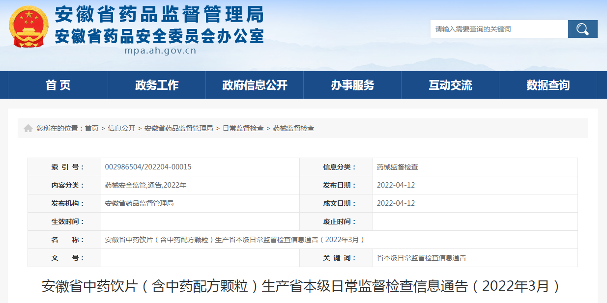This screenshot has width=607, height=303.
Task: Click the 生效时间 label cell
Action: (64, 221)
